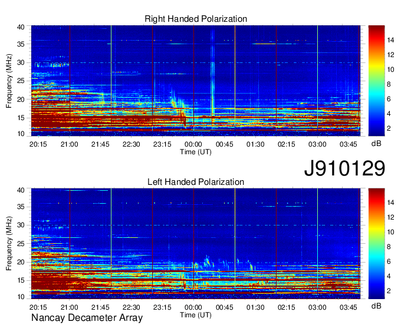The height and width of the screenshot is (325, 401).
Task: Click 20:15 time tick on Left Handed plot
Action: pos(38,307)
